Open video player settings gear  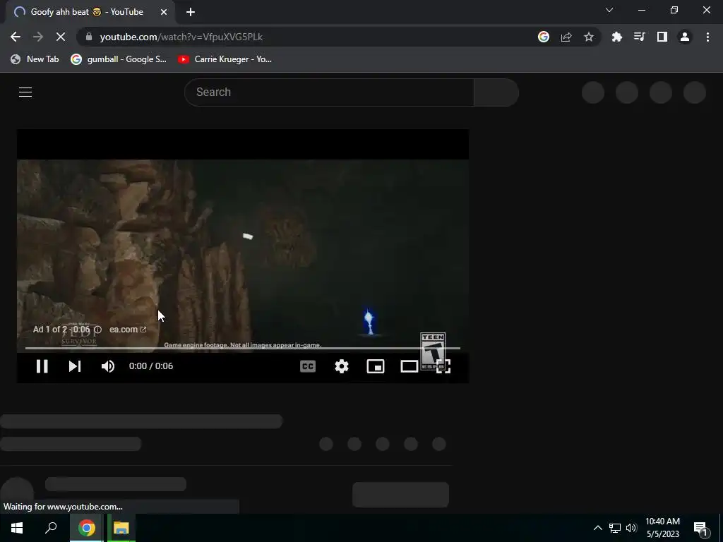(x=342, y=366)
